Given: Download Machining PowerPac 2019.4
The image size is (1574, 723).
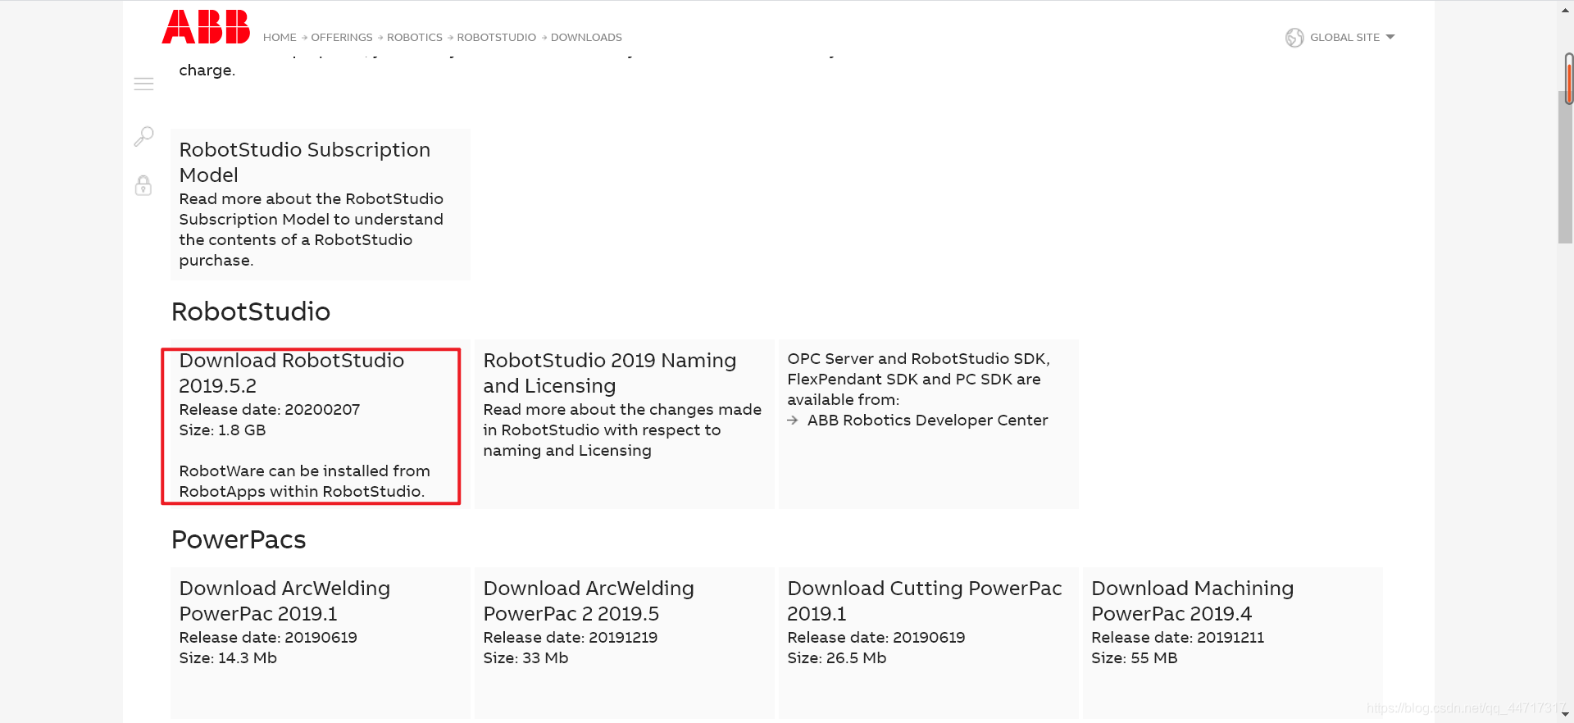Looking at the screenshot, I should click(1193, 601).
